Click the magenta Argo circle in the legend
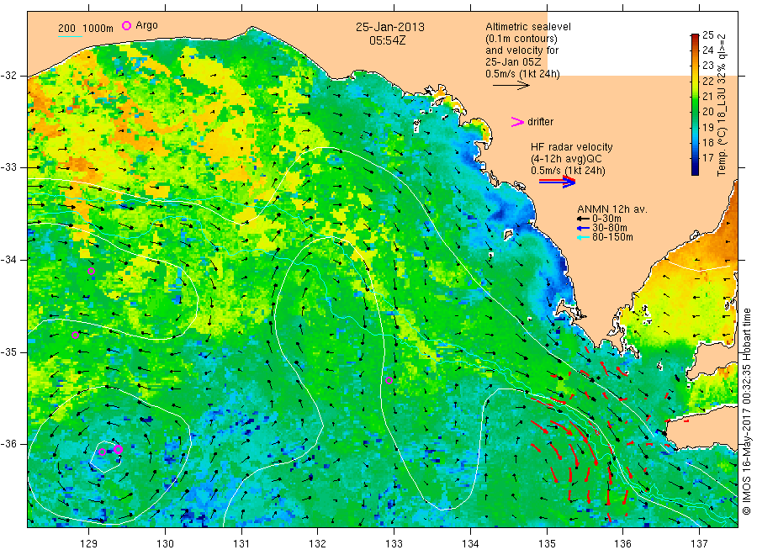Screen dimensions: 757x555 126,25
